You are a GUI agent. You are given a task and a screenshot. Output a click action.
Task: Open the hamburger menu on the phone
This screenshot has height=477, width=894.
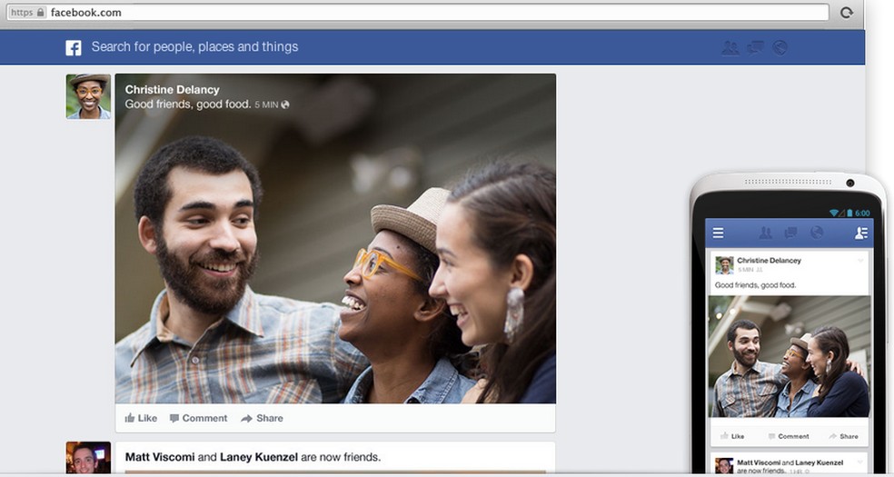(719, 233)
